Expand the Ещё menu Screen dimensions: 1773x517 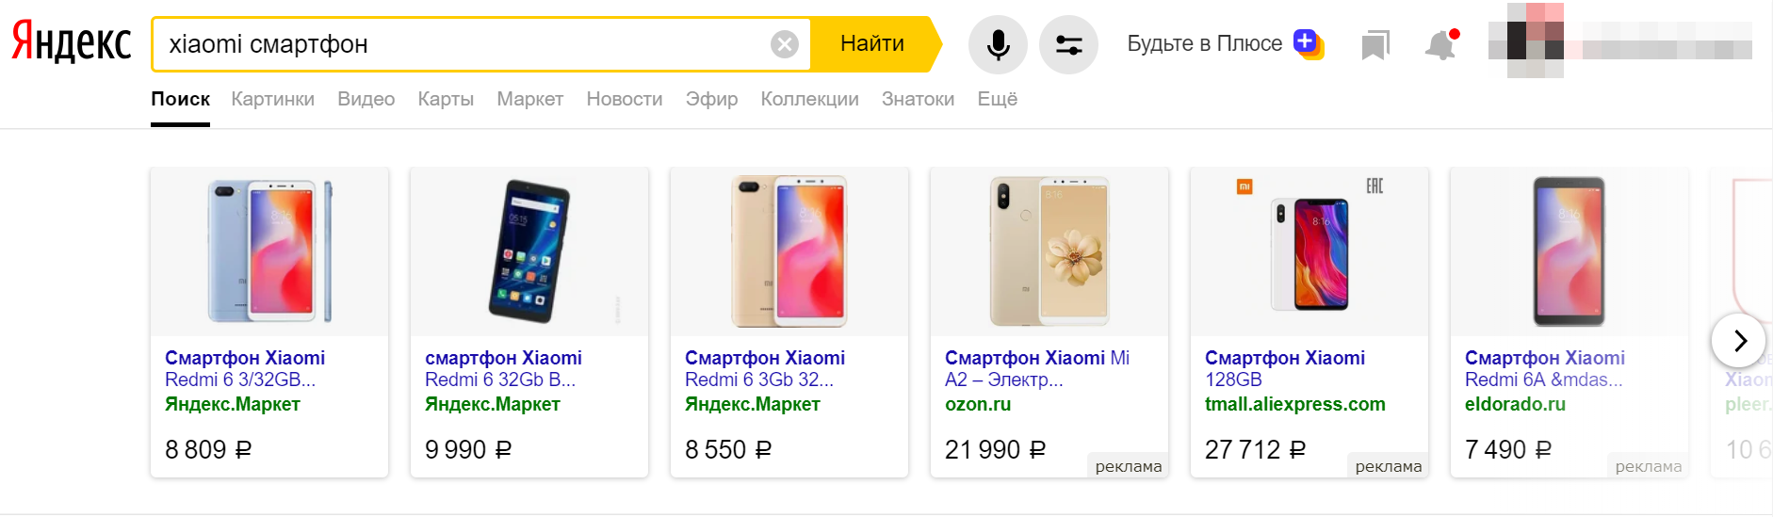[x=997, y=99]
